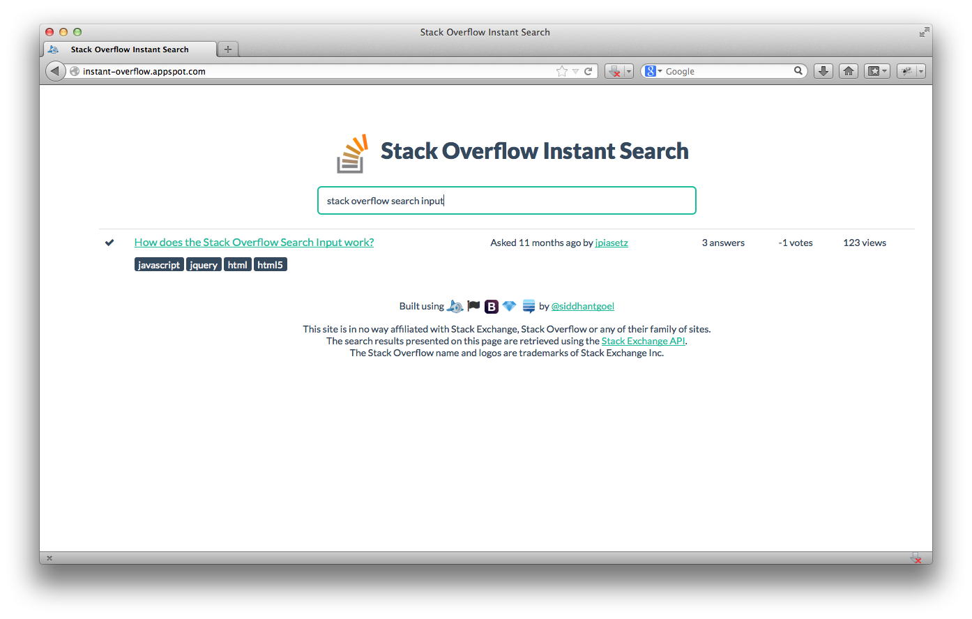Visit the jpiasetz user profile link
Image resolution: width=972 pixels, height=619 pixels.
pos(612,243)
